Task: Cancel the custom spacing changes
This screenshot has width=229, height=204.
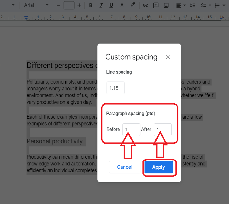Action: coord(125,167)
